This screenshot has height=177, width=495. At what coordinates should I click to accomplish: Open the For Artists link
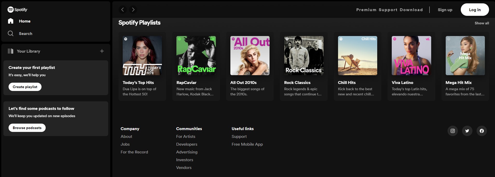186,137
